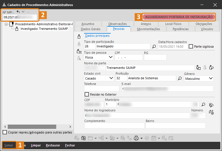Click the telephone icon in bottom toolbar
This screenshot has height=151, width=222.
pos(129,138)
